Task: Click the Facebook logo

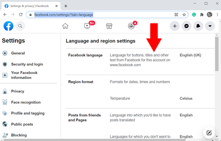Action: tap(9, 26)
